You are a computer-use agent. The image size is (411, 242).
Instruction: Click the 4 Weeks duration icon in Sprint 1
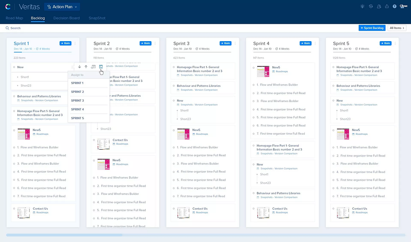coord(37,49)
